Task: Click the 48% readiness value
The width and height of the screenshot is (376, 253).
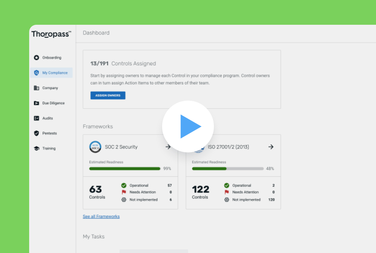Action: click(x=270, y=169)
